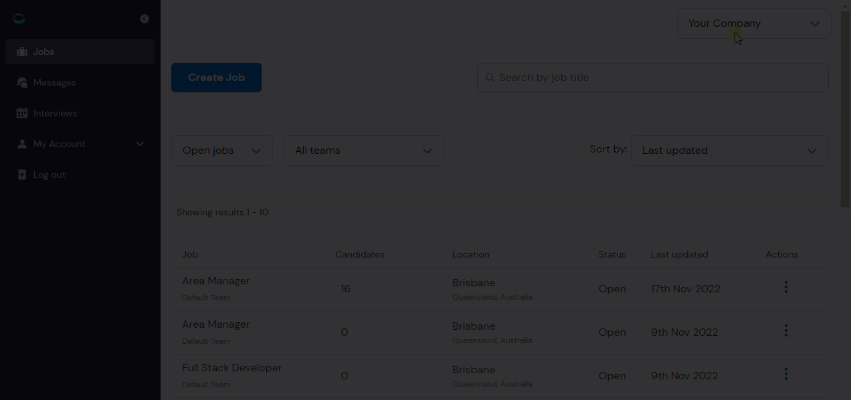Screen dimensions: 851x400
Task: Open the All teams filter dropdown
Action: [x=364, y=151]
